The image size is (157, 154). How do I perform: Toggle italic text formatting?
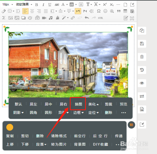pyautogui.click(x=43, y=5)
